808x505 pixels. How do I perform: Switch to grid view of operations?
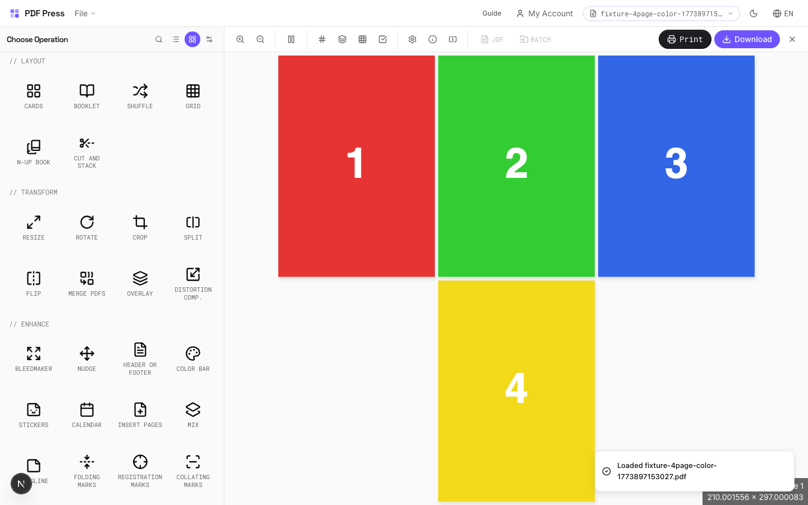(192, 39)
